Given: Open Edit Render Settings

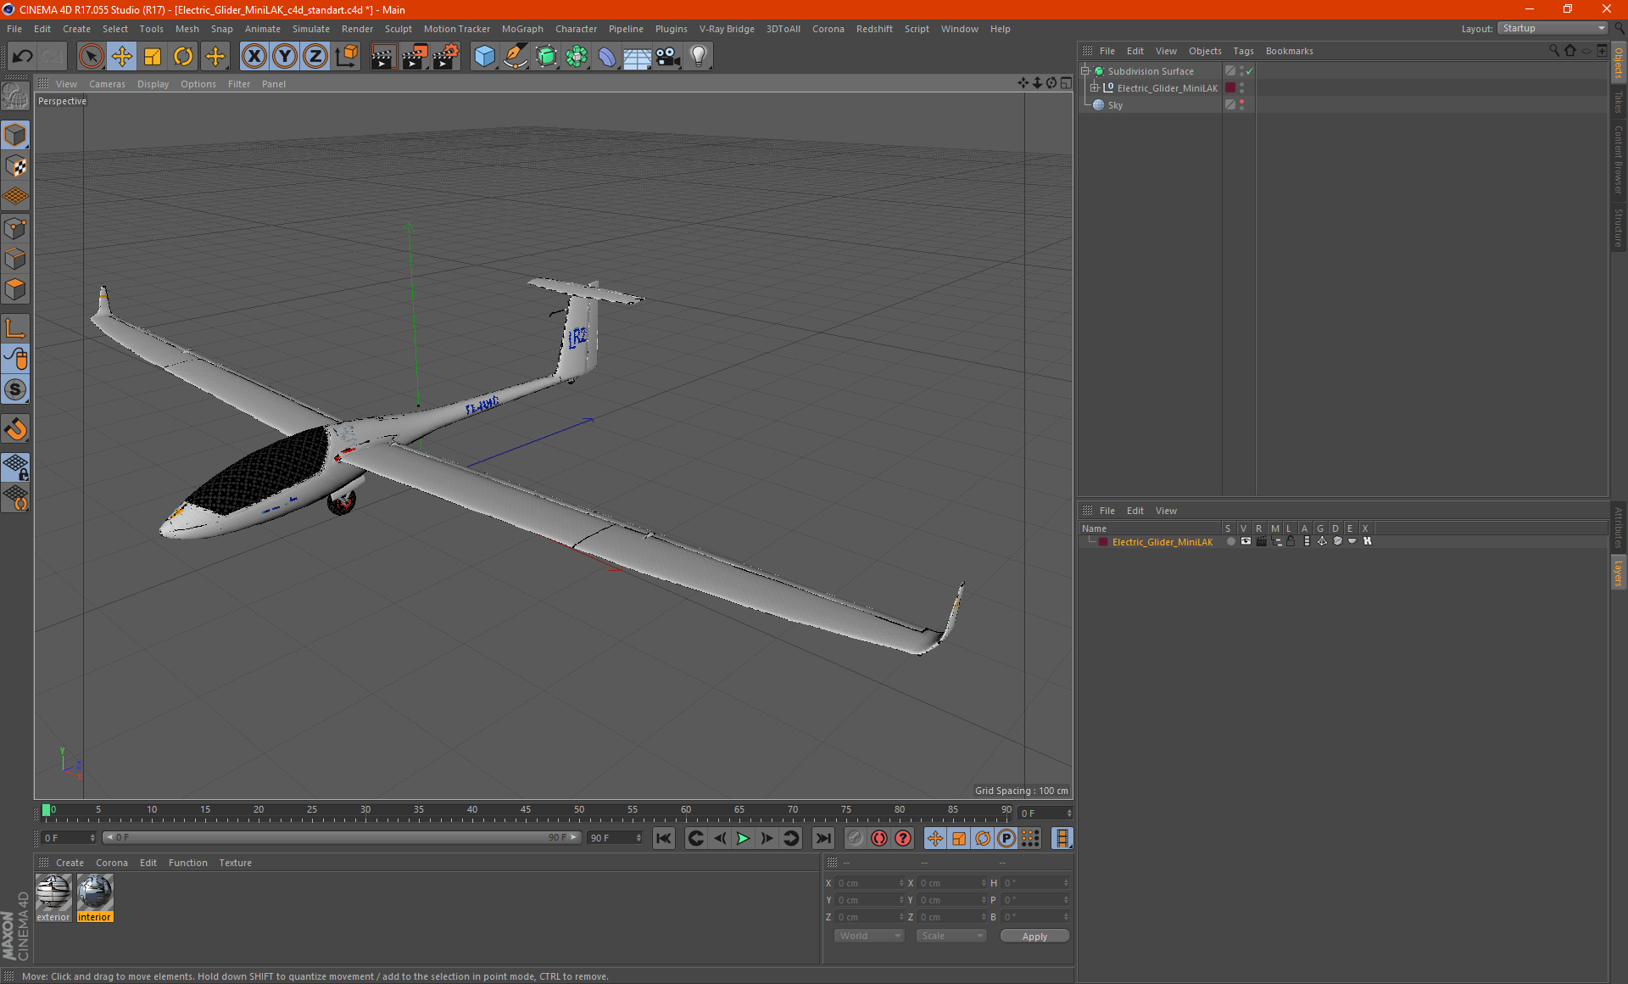Looking at the screenshot, I should [446, 57].
